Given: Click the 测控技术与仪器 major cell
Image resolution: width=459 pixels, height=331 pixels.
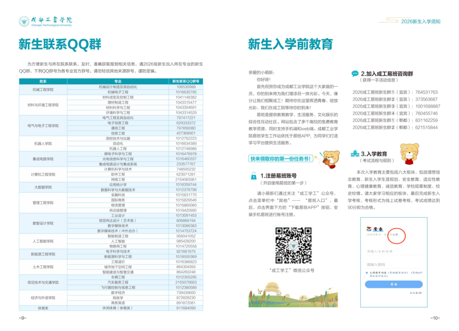Looking at the screenshot, I should [118, 139].
